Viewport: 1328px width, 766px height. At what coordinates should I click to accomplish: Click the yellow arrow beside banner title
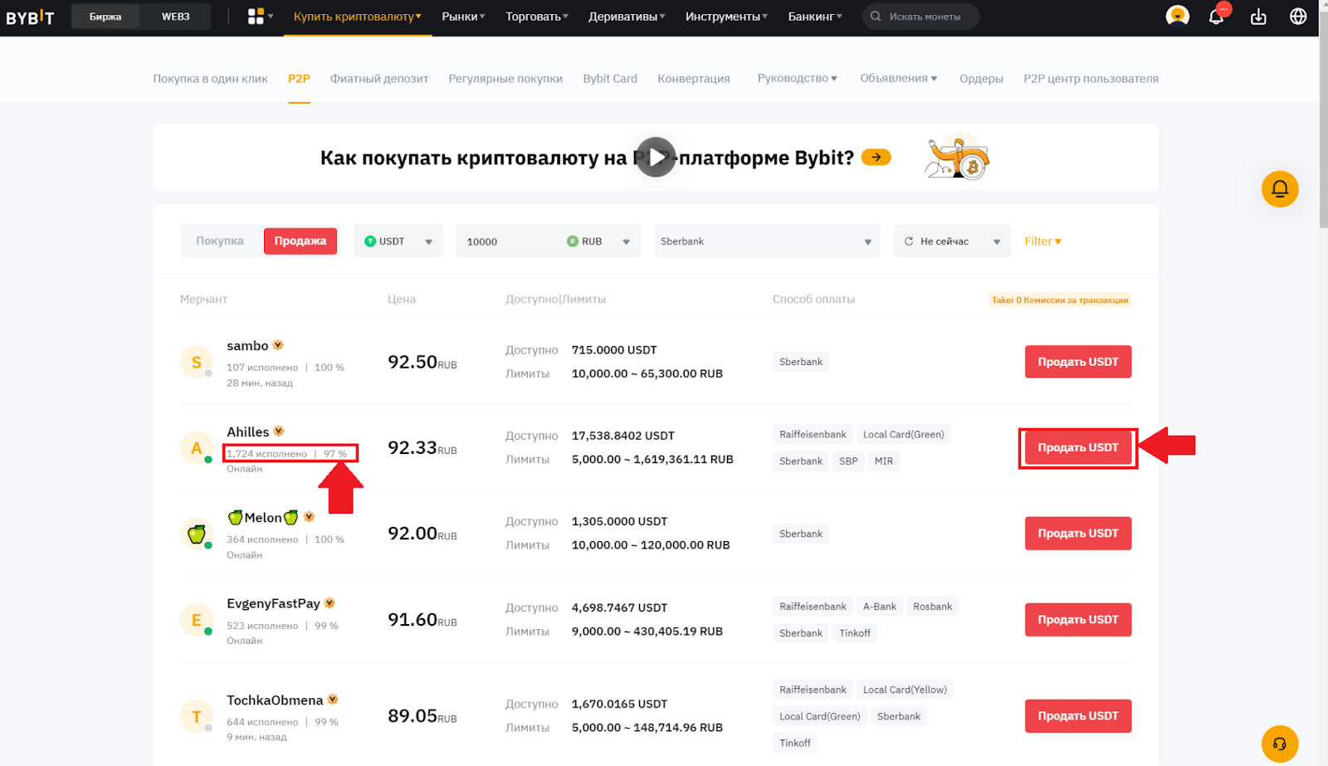point(876,157)
